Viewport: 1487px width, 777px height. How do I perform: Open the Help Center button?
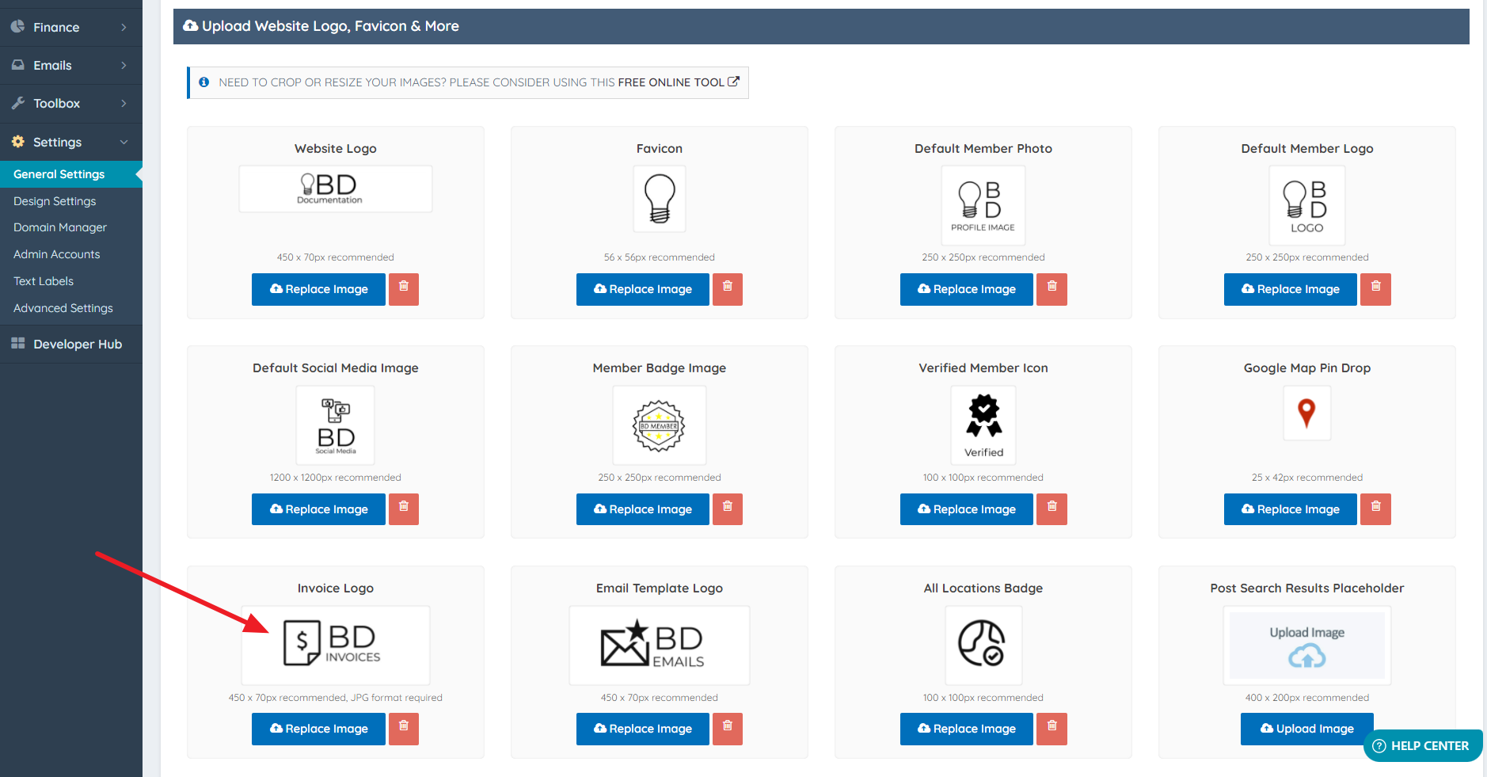(1423, 746)
